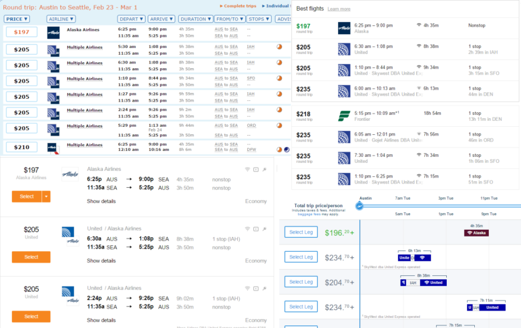Viewport: 521px width, 328px height.
Task: Click the orange advisory icon on the 5:30 am flight
Action: pyautogui.click(x=279, y=47)
